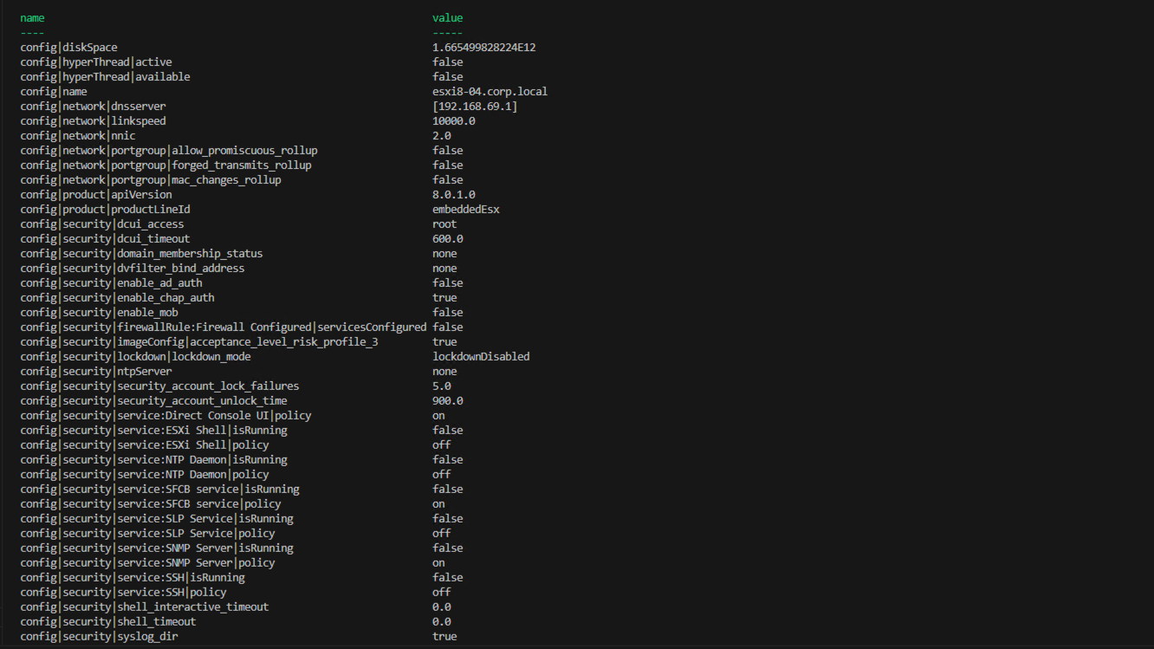The height and width of the screenshot is (649, 1154).
Task: Click the API version value 8.0.1.0
Action: [x=453, y=195]
